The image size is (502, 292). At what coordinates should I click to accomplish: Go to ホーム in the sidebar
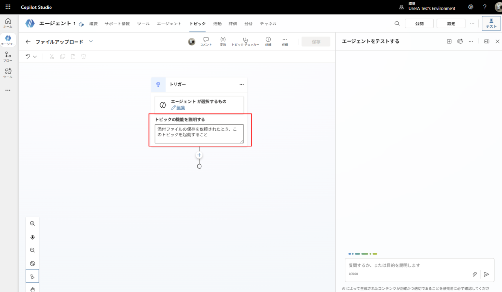pos(8,22)
